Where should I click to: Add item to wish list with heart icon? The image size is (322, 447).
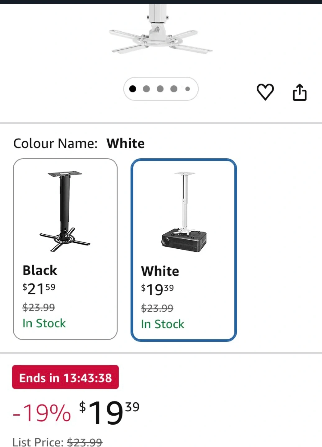click(x=265, y=92)
